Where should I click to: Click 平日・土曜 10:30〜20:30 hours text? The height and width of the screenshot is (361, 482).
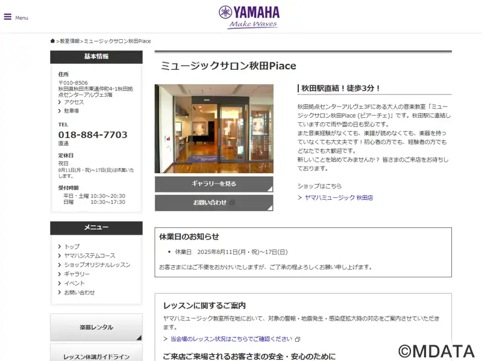click(x=95, y=196)
